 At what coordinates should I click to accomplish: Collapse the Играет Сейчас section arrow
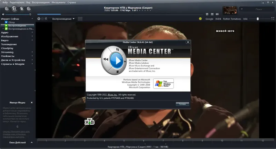[32, 19]
